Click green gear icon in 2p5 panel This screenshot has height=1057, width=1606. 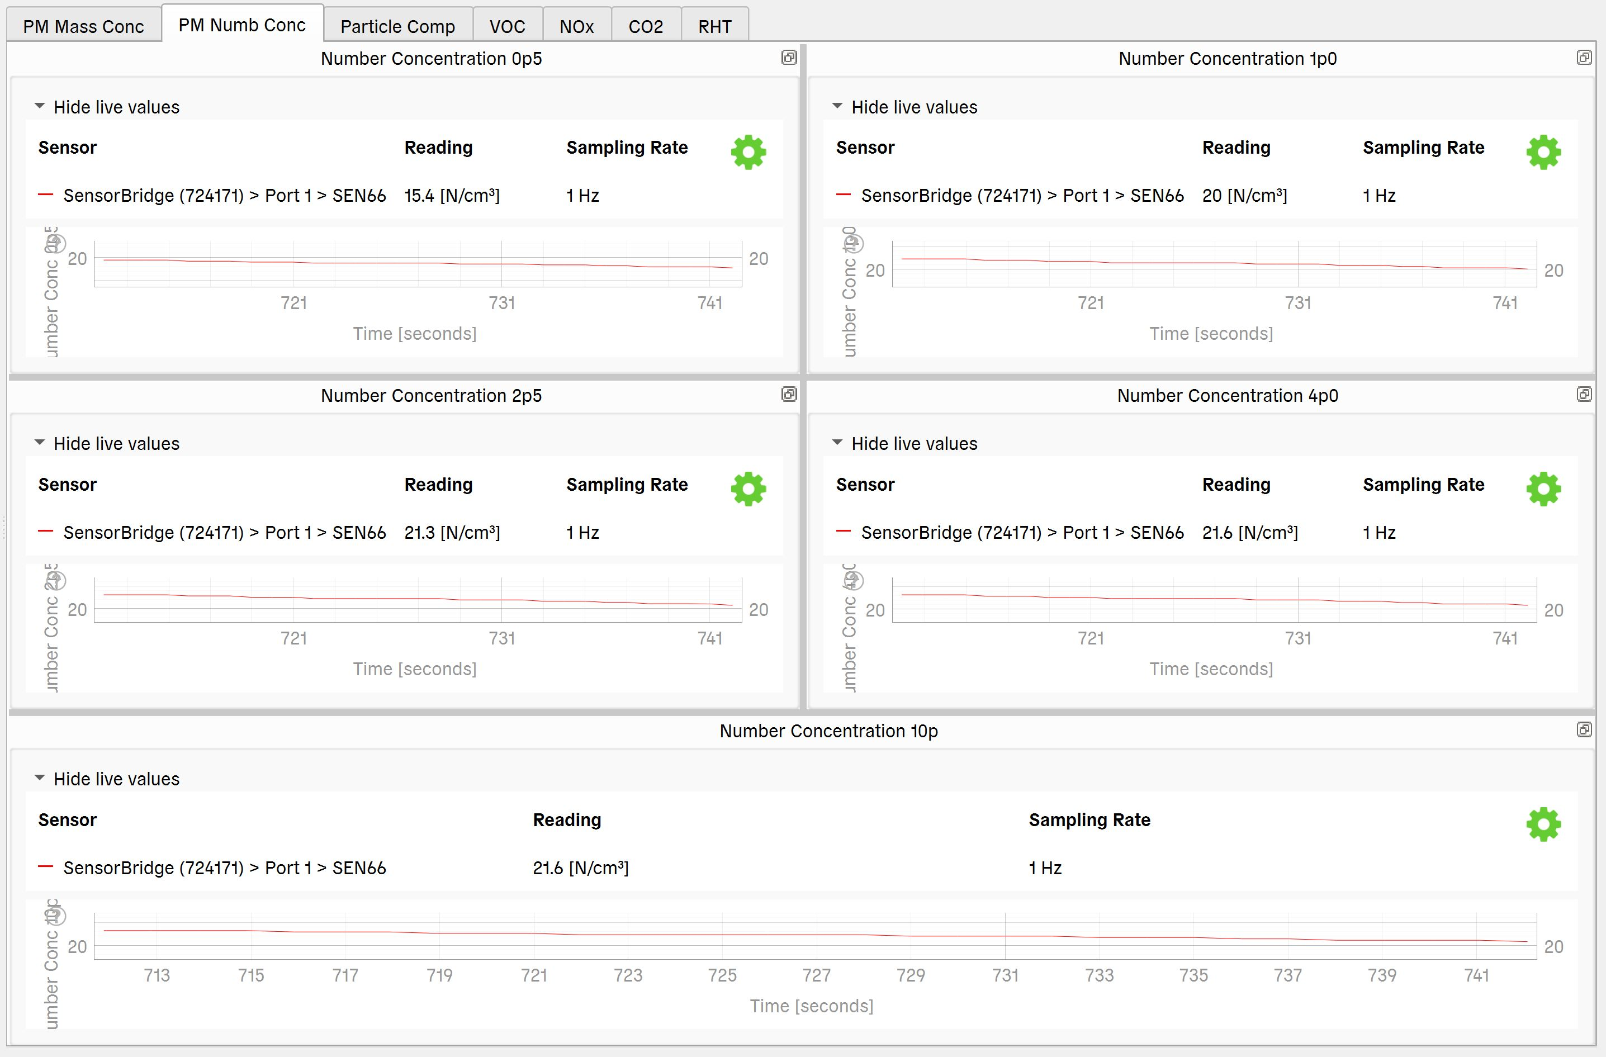(x=748, y=489)
